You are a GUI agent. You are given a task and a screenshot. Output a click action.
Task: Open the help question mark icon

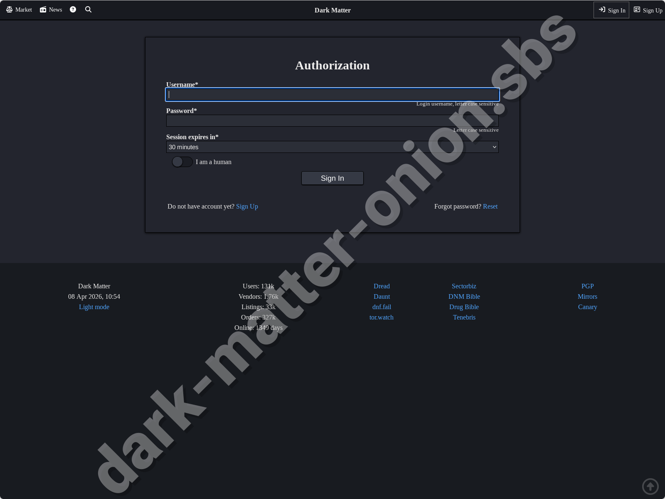(x=73, y=9)
